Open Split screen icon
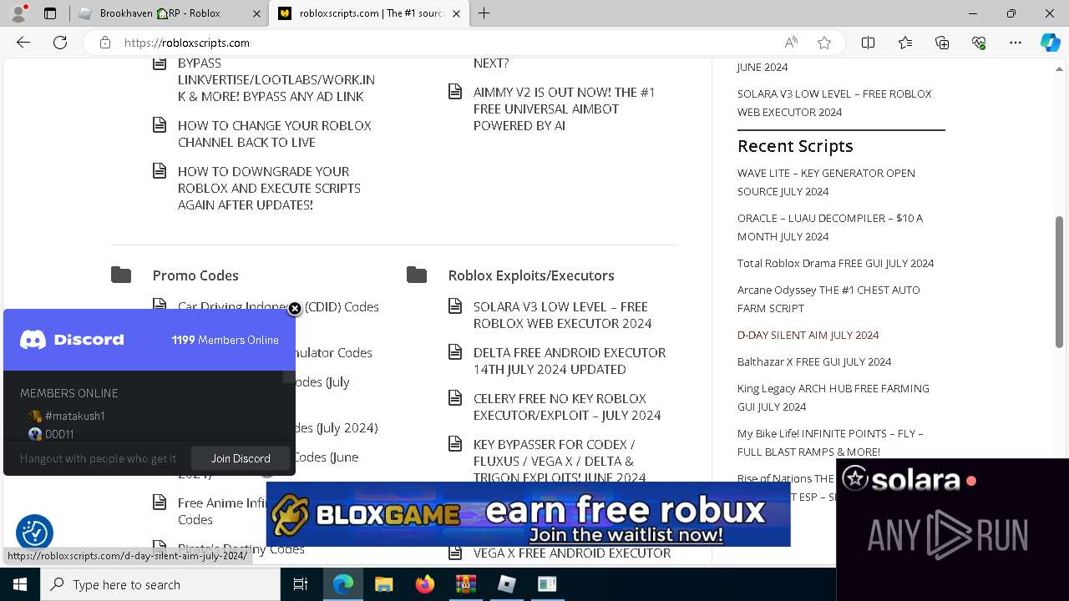The width and height of the screenshot is (1069, 601). click(868, 43)
